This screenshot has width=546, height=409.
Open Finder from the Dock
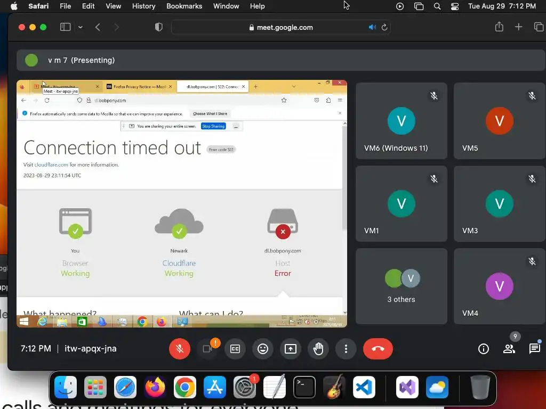point(66,387)
